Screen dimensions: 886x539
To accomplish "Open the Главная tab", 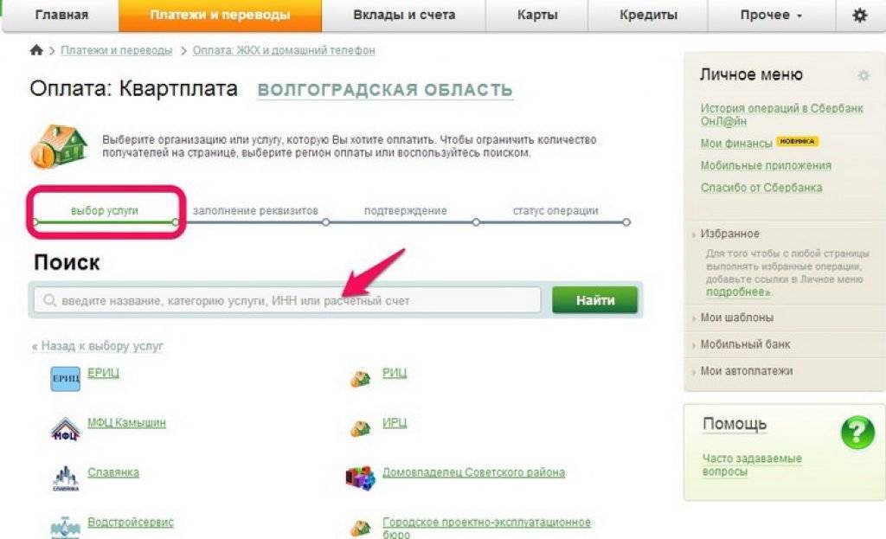I will point(61,16).
